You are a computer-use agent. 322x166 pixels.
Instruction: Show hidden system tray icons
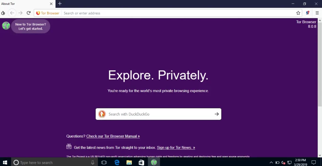click(x=271, y=163)
